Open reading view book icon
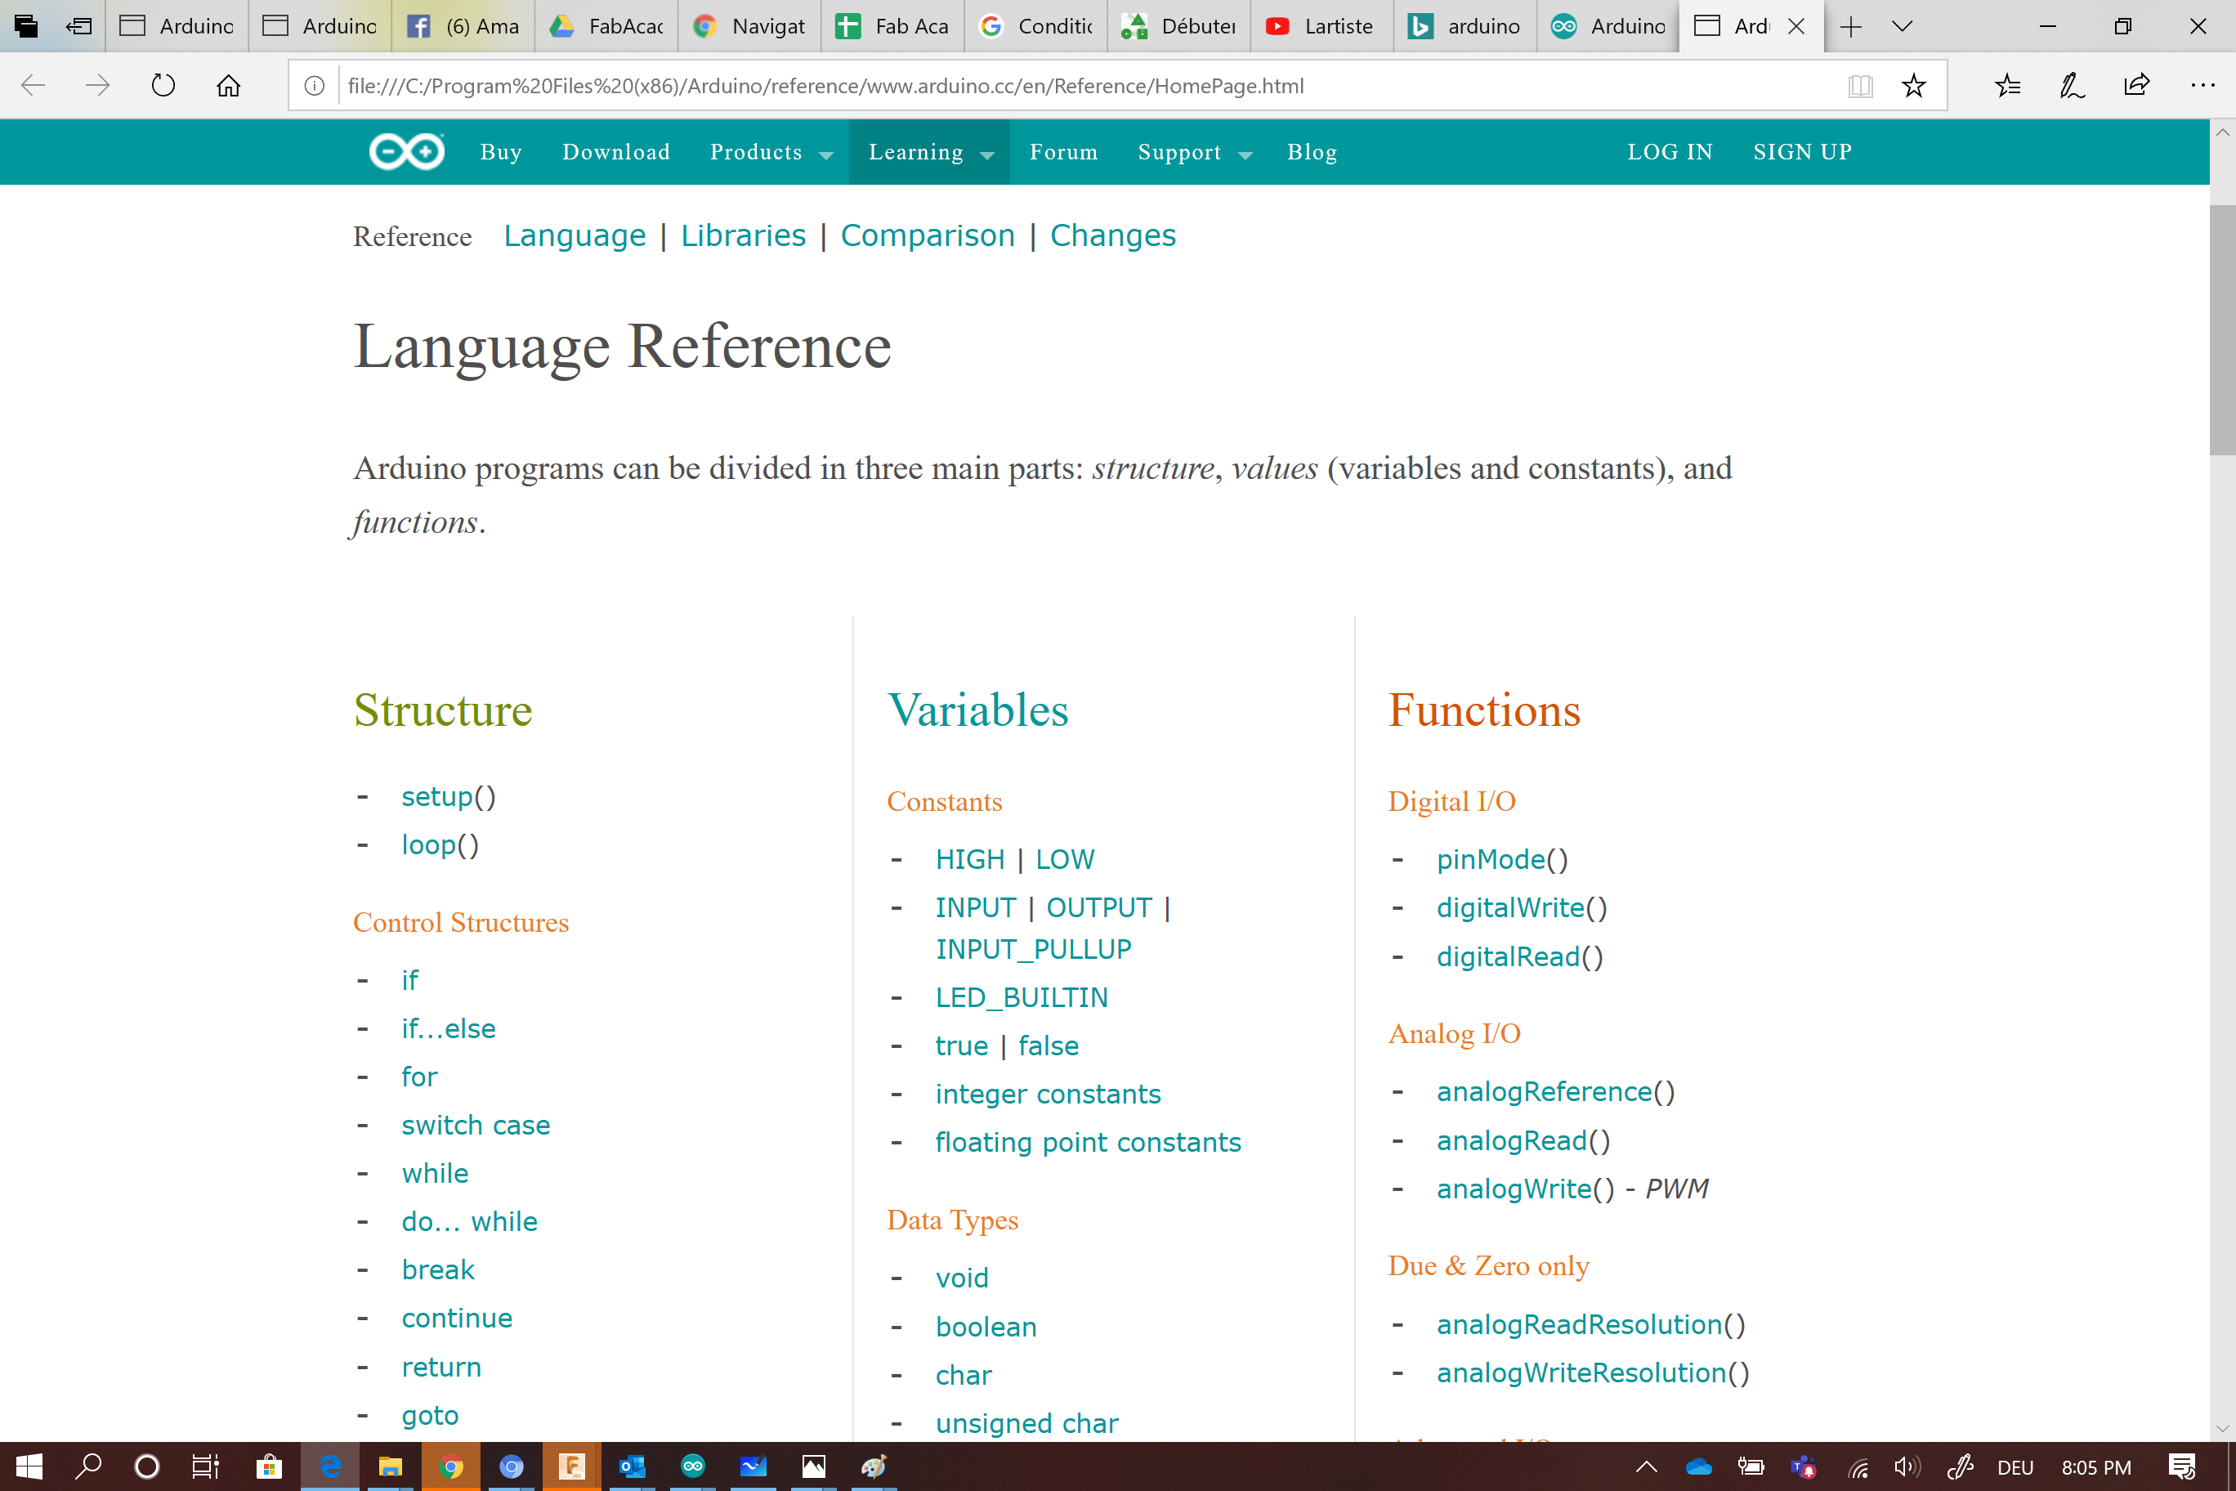Image resolution: width=2236 pixels, height=1491 pixels. [x=1859, y=87]
